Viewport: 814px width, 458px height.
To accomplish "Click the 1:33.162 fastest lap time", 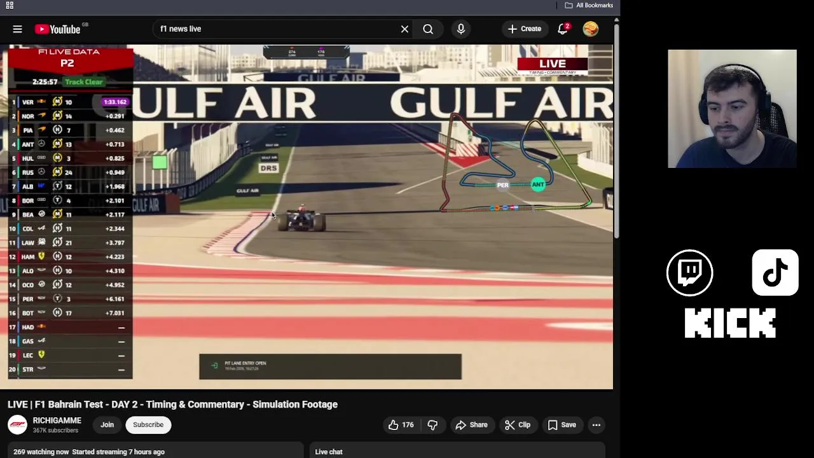I will coord(115,102).
